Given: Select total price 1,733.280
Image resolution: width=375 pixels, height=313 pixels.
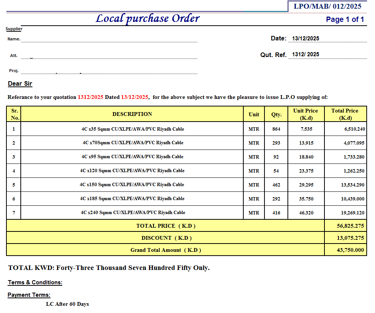Looking at the screenshot, I should 354,157.
